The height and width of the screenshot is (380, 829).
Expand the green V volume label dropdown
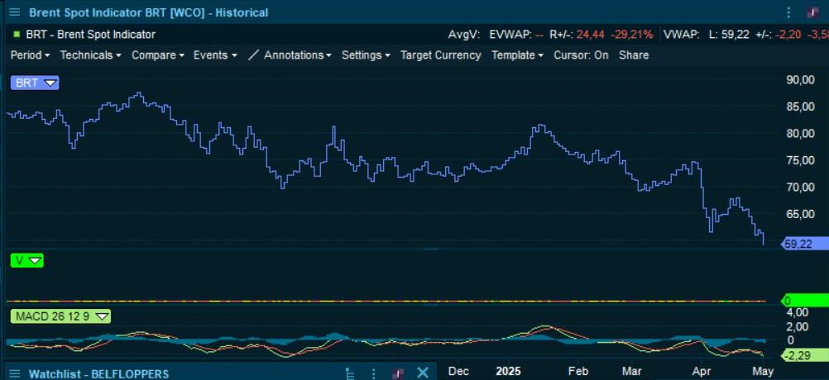pyautogui.click(x=36, y=260)
